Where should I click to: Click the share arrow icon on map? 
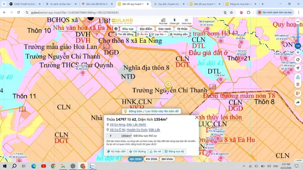pyautogui.click(x=298, y=102)
